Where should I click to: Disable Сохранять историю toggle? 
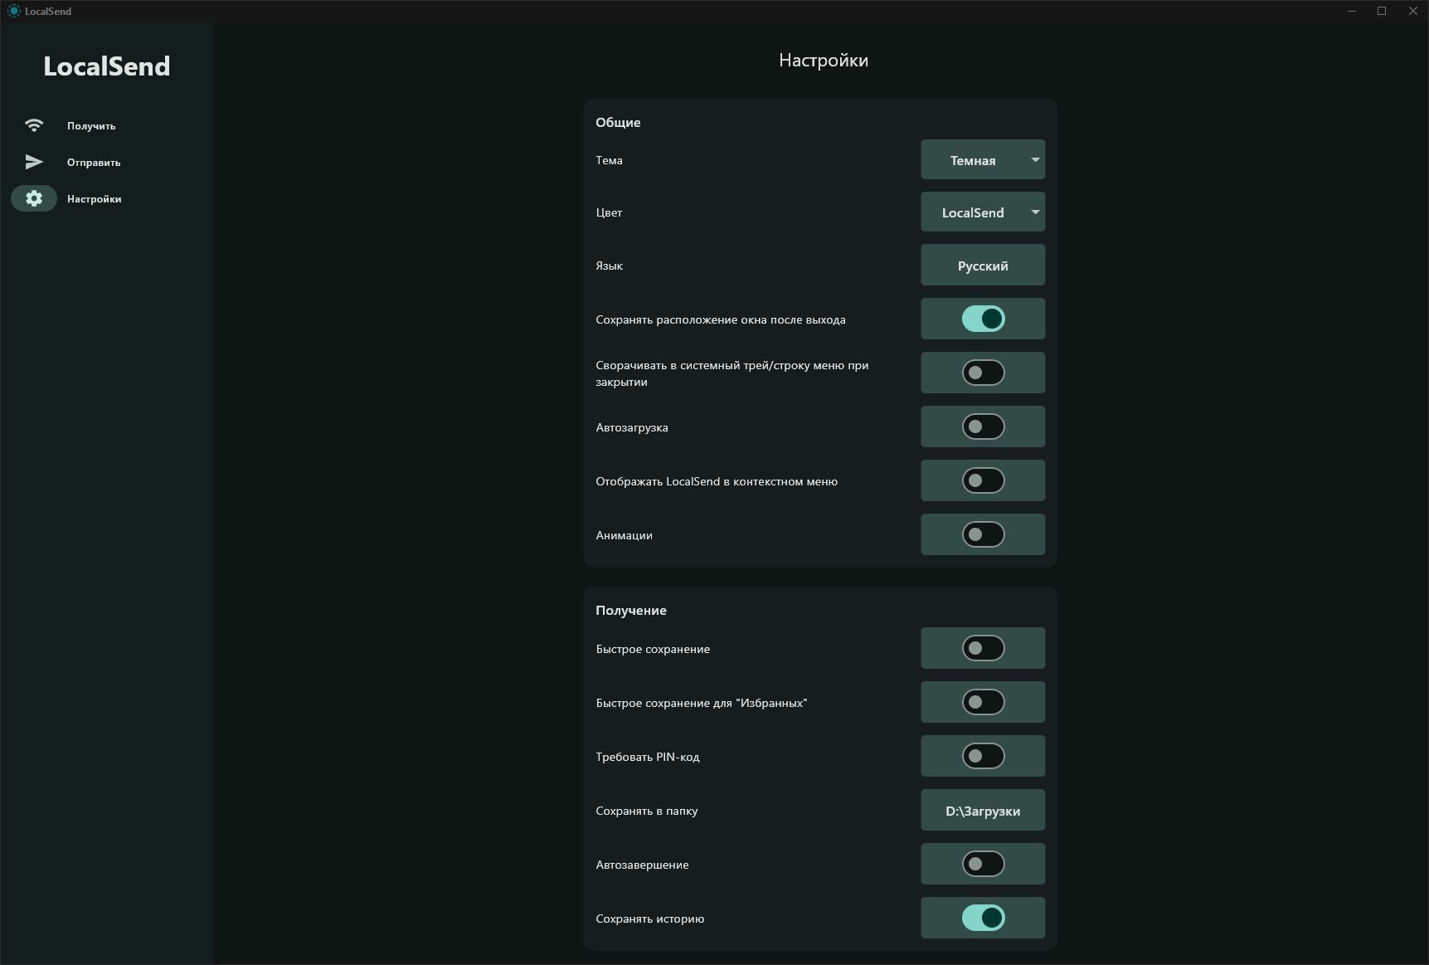click(x=983, y=918)
